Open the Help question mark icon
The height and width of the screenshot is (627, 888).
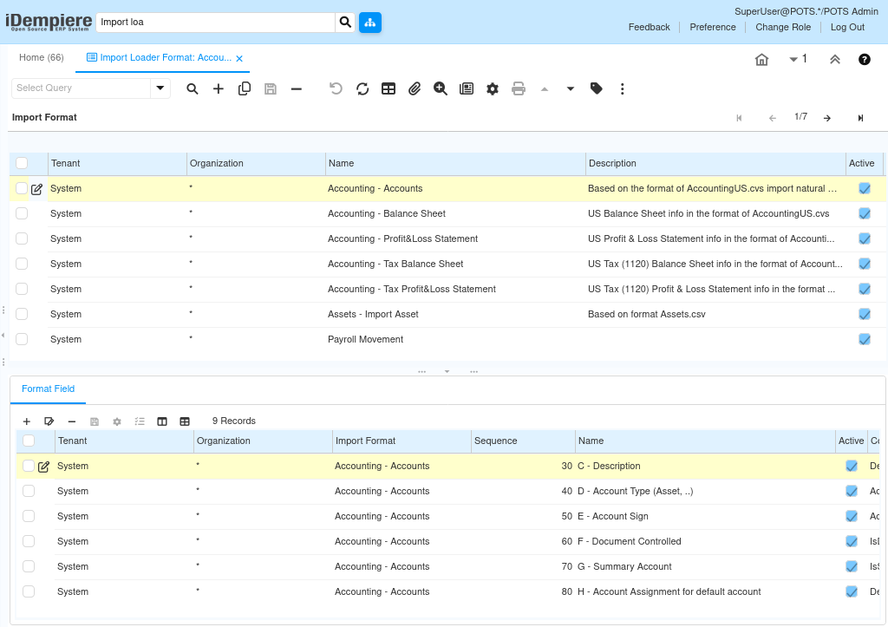pos(865,60)
